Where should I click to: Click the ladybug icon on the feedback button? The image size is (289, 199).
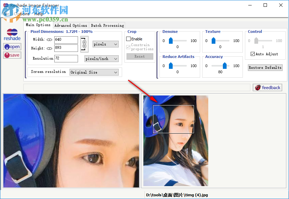pyautogui.click(x=258, y=87)
